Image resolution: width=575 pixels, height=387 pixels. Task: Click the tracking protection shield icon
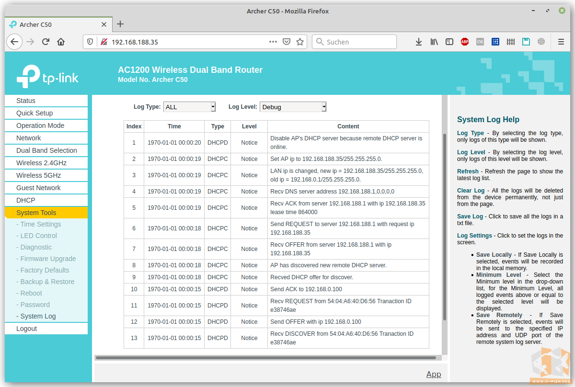[91, 42]
